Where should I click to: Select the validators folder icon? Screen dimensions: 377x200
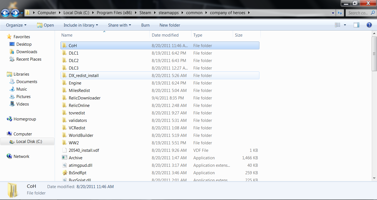pos(64,120)
